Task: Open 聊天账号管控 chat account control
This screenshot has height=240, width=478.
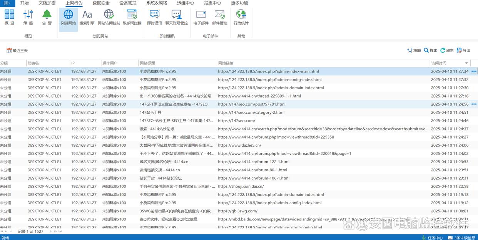Action: pos(177,18)
